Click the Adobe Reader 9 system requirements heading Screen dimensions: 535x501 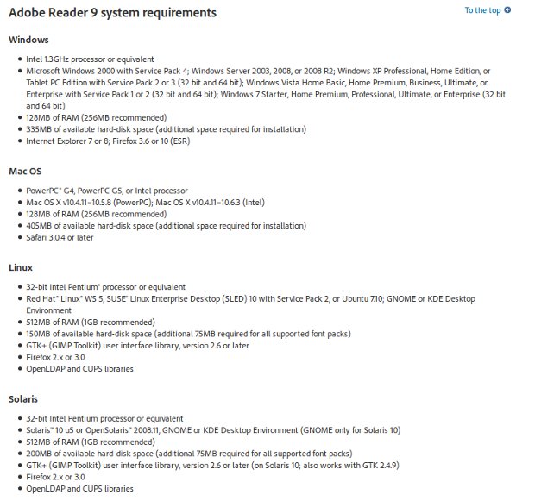point(112,13)
